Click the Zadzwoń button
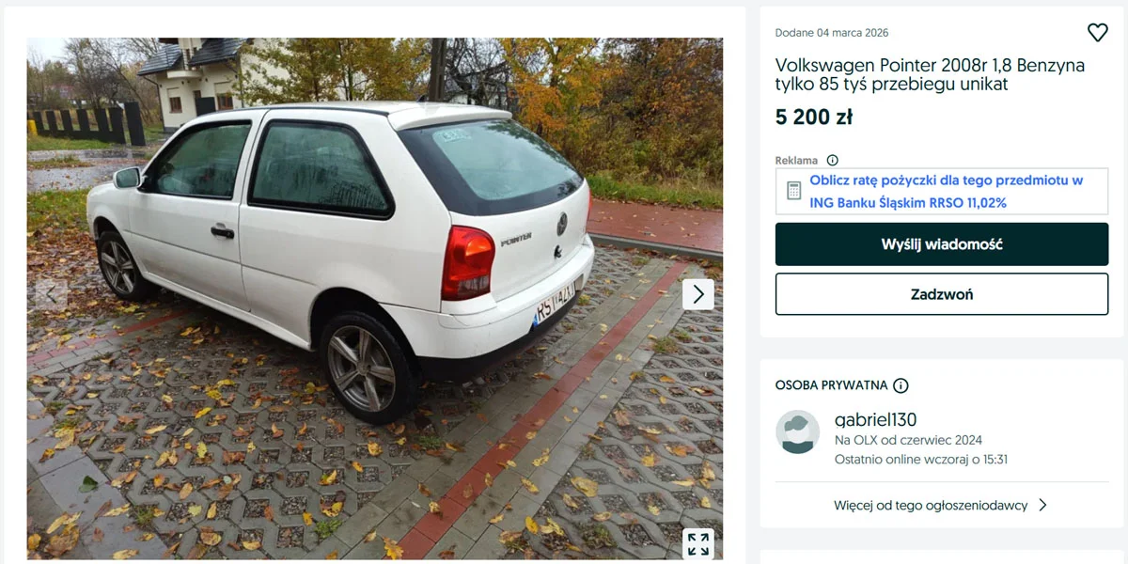This screenshot has width=1128, height=564. tap(942, 294)
